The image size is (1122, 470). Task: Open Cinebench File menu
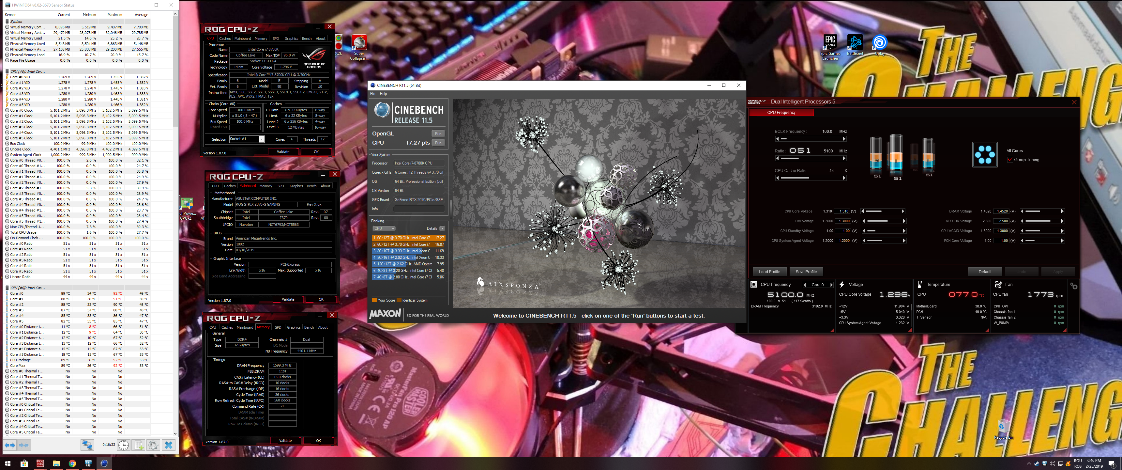tap(372, 94)
